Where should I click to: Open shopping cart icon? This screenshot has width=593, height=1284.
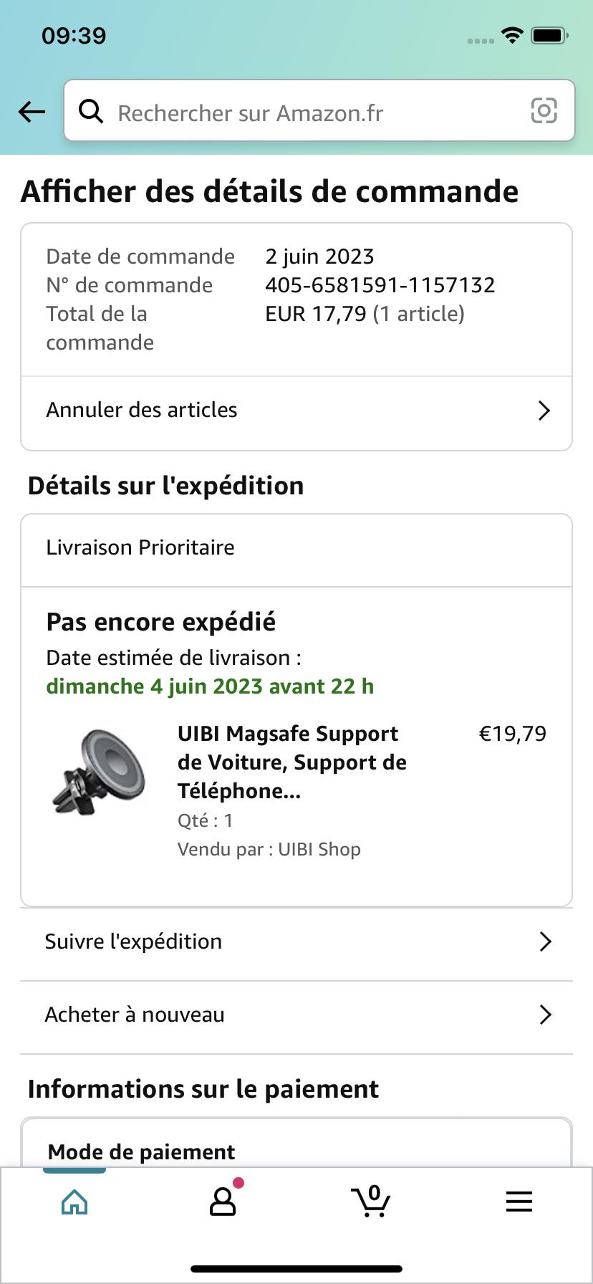click(x=370, y=1202)
